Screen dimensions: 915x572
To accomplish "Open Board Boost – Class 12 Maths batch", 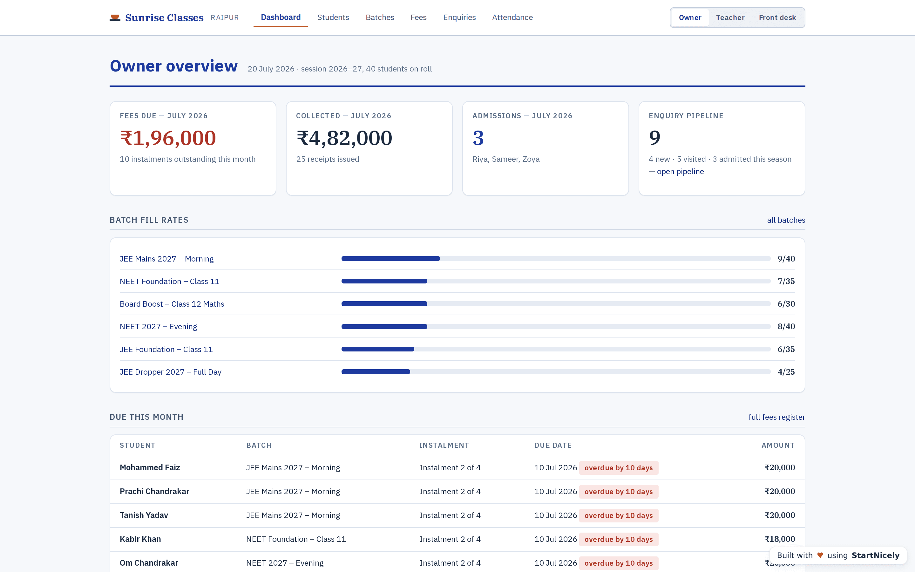I will click(x=172, y=304).
